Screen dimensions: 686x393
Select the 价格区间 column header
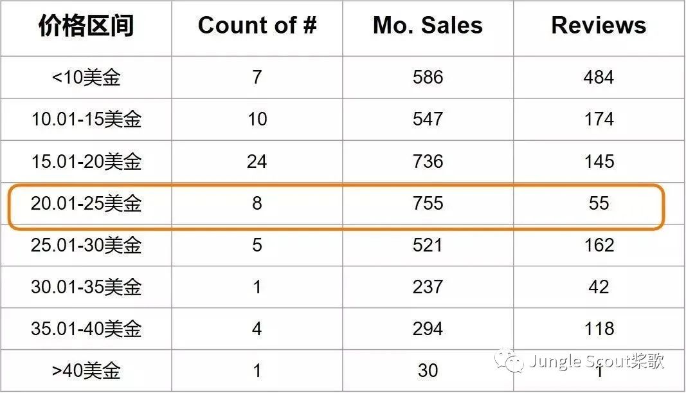click(86, 25)
